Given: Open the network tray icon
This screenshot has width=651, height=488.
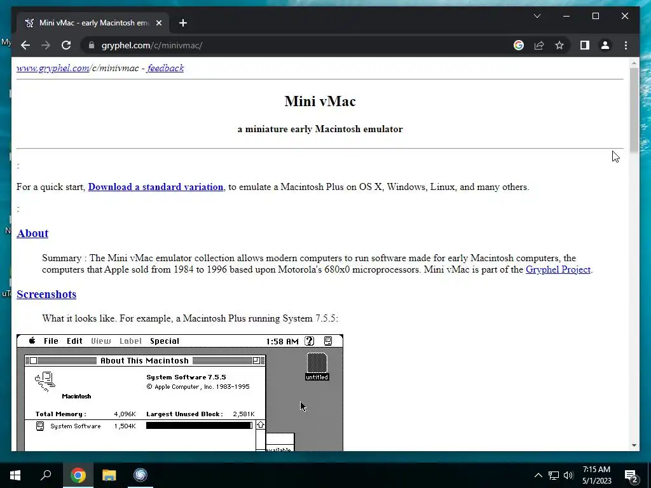Looking at the screenshot, I should point(554,475).
